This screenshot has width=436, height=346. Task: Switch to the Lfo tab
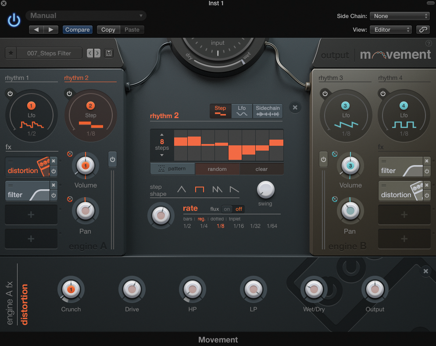pyautogui.click(x=242, y=111)
